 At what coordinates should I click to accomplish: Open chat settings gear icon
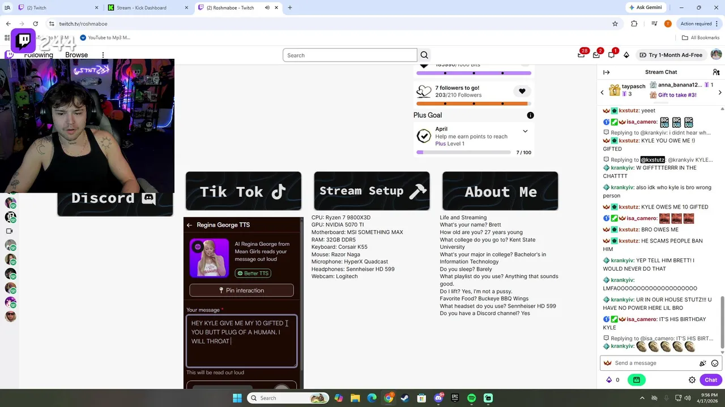click(x=692, y=380)
